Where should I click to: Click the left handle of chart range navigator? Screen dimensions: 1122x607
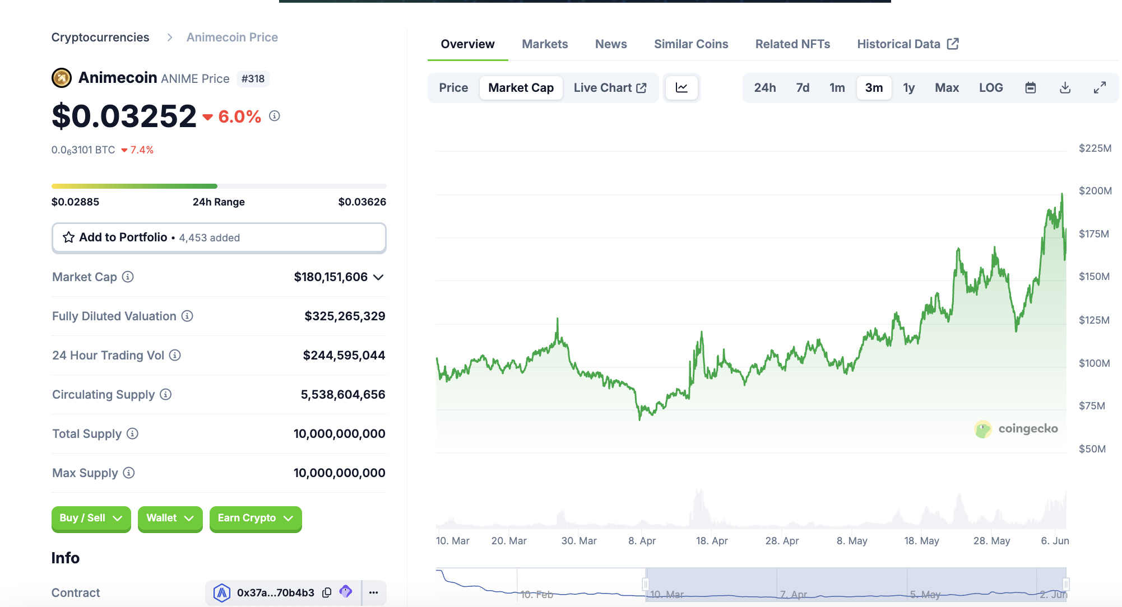646,584
